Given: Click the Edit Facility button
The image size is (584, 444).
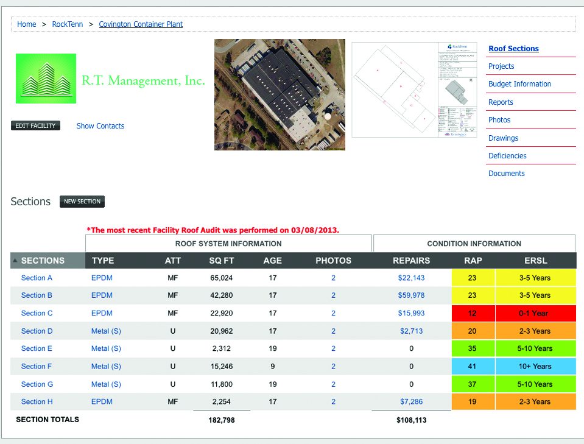Looking at the screenshot, I should click(x=35, y=126).
